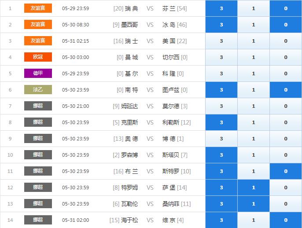Select the 1 draw cell for 墨西哥 vs 冰岛
This screenshot has width=302, height=228.
(253, 25)
